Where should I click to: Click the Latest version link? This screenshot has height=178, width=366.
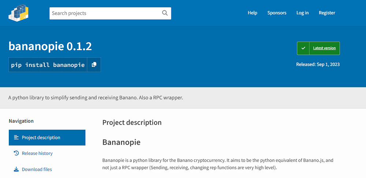(x=324, y=48)
